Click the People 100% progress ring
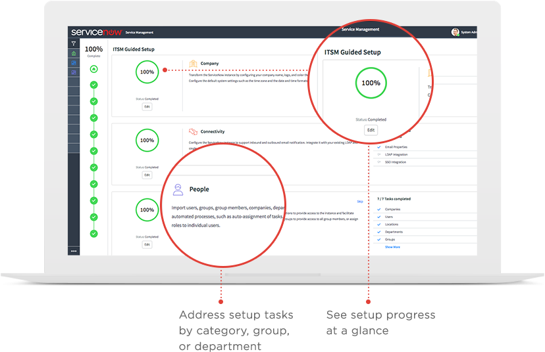Screen dimensions: 545x352 [147, 209]
